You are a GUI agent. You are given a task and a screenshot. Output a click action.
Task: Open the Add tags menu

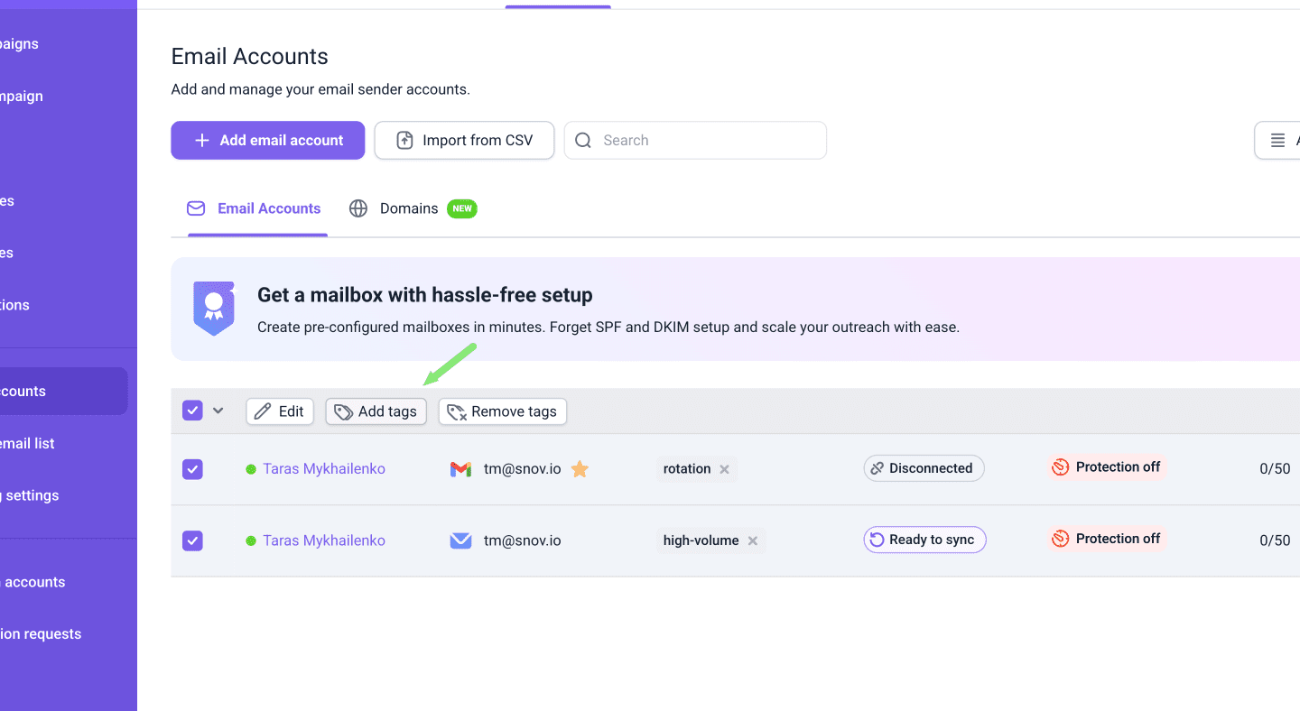(376, 411)
